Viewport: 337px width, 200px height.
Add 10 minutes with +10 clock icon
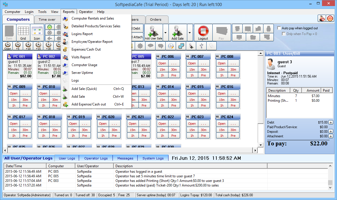[x=28, y=46]
